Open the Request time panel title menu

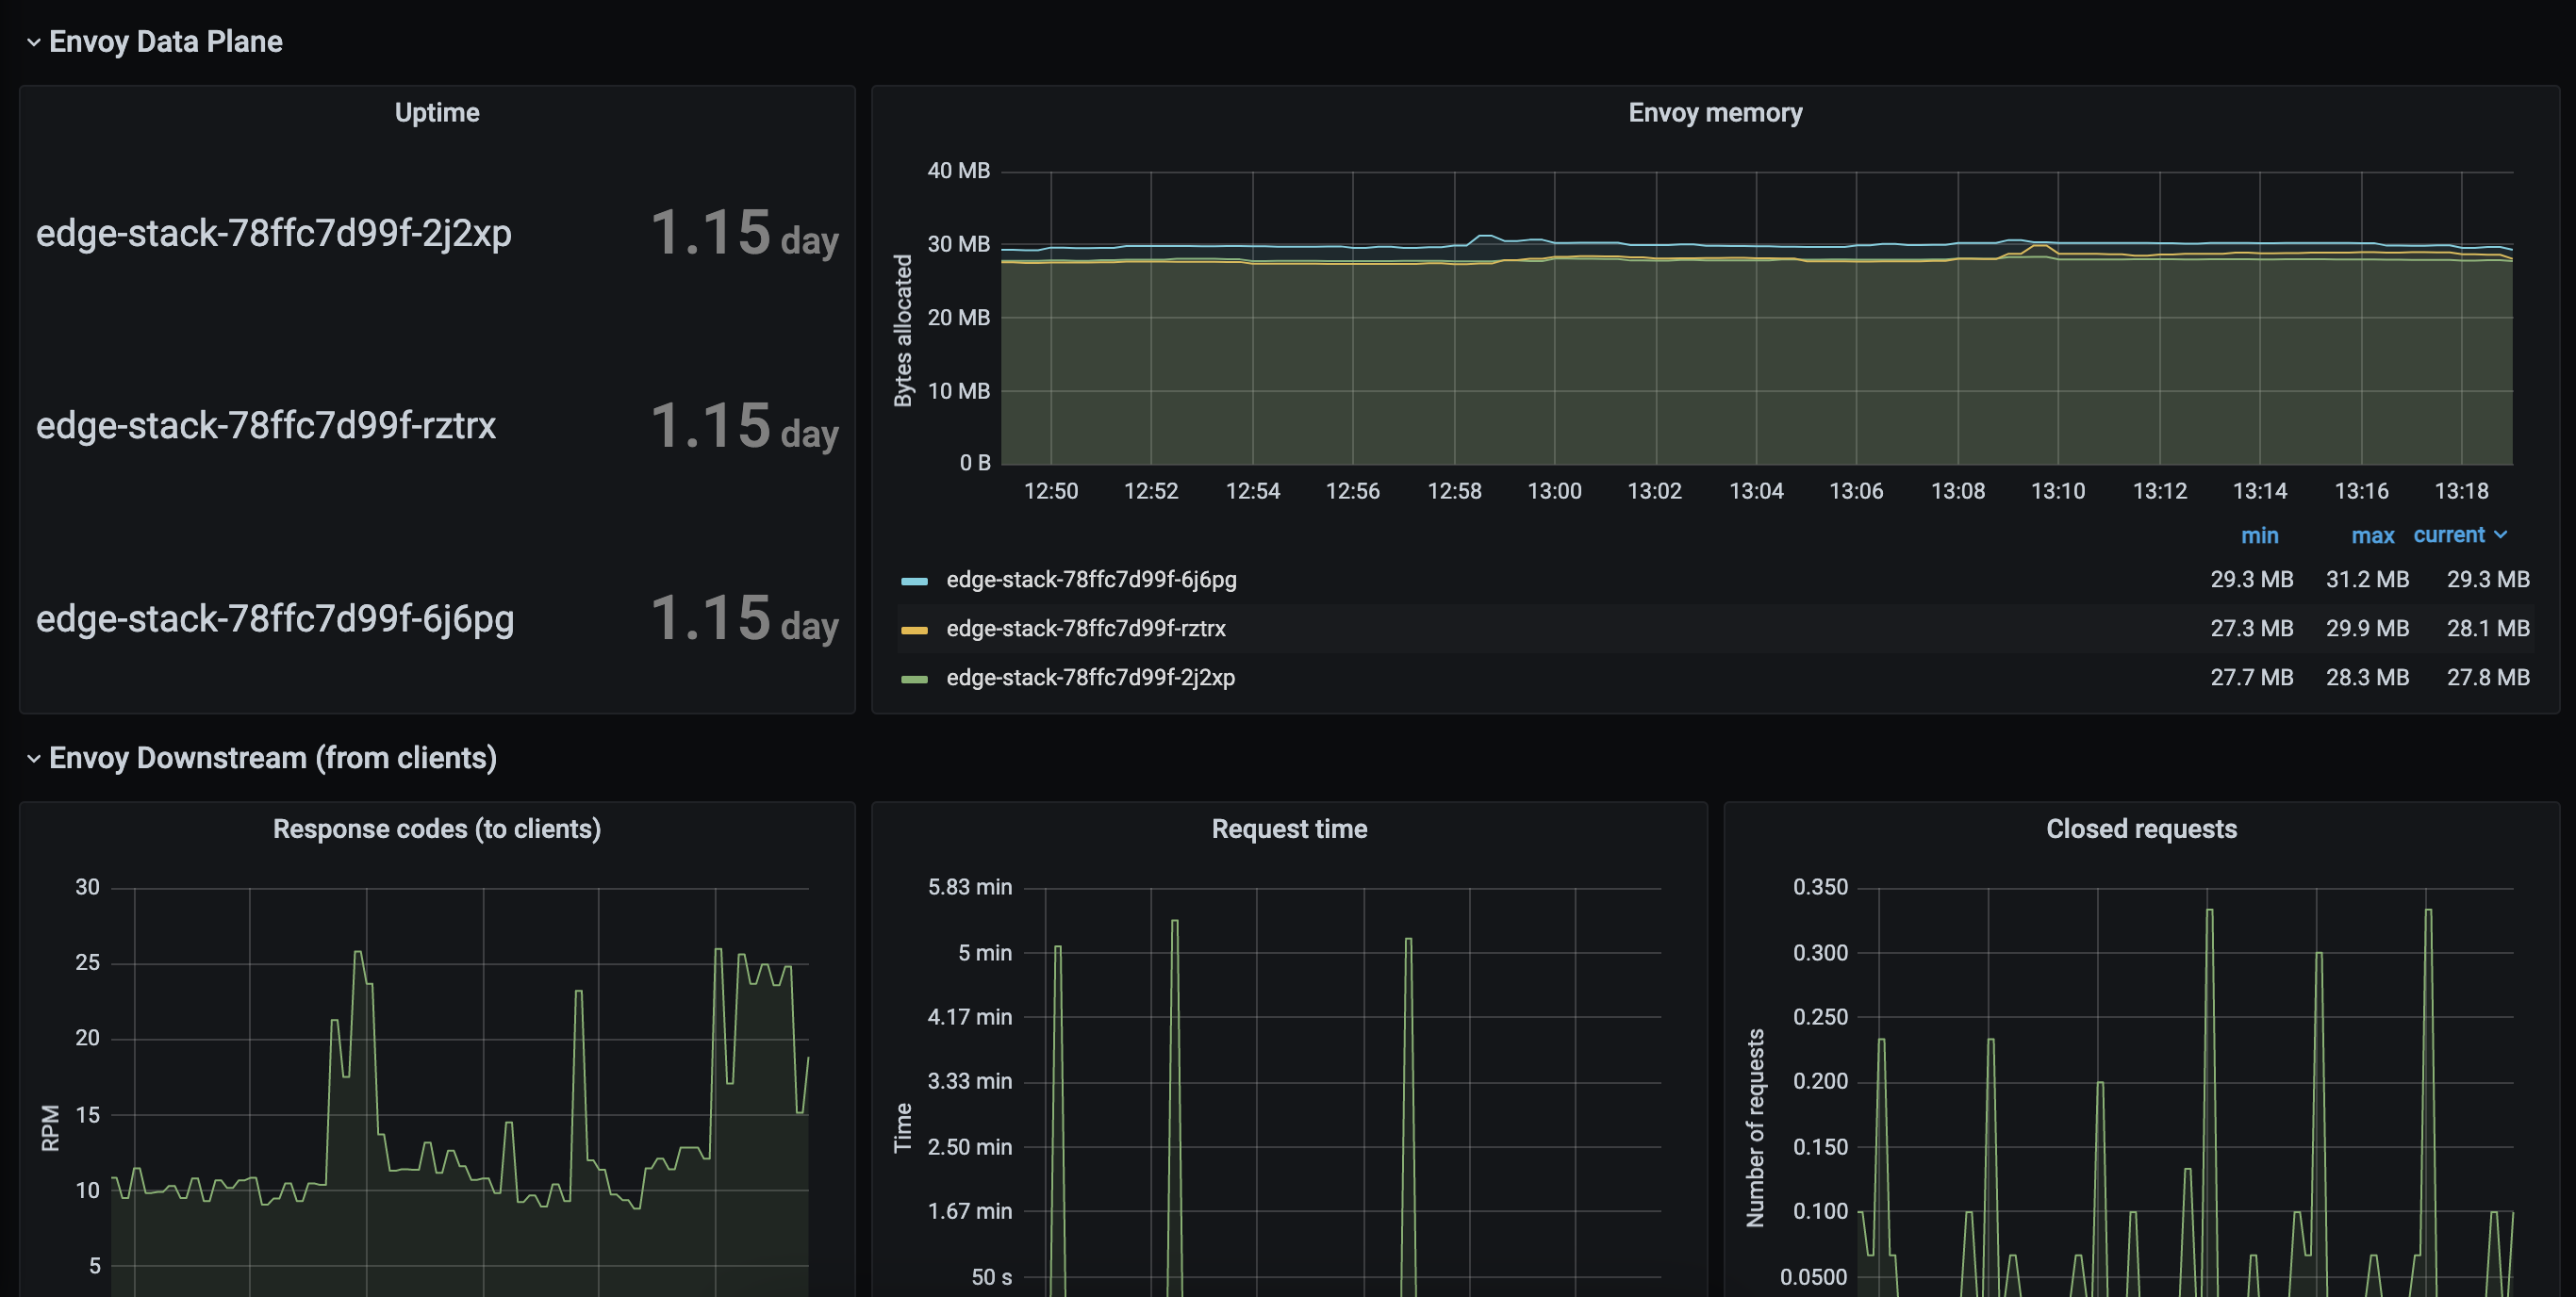[x=1288, y=829]
